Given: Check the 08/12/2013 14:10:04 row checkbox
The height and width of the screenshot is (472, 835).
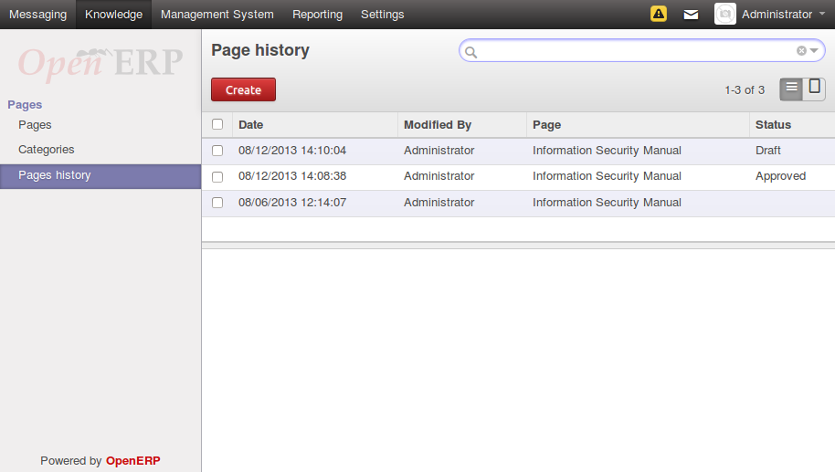Looking at the screenshot, I should (x=217, y=151).
